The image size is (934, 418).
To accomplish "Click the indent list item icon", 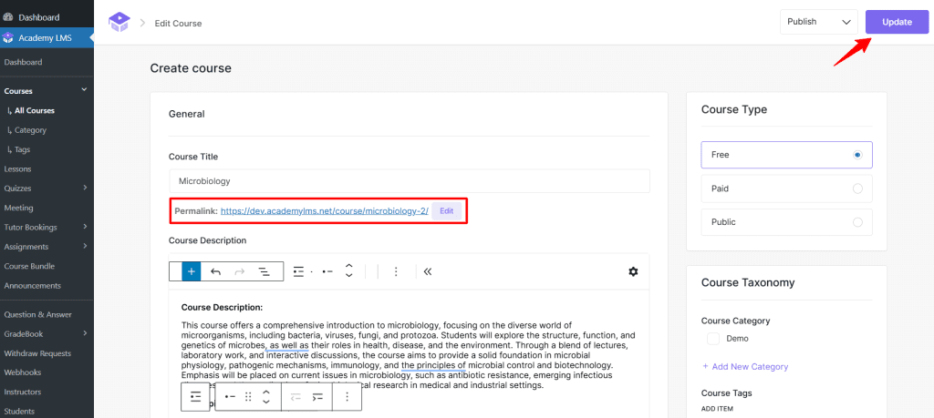I will point(317,397).
